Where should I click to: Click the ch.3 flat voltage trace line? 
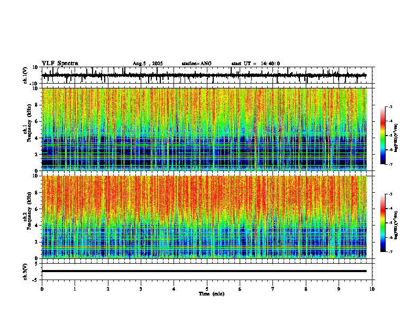204,271
